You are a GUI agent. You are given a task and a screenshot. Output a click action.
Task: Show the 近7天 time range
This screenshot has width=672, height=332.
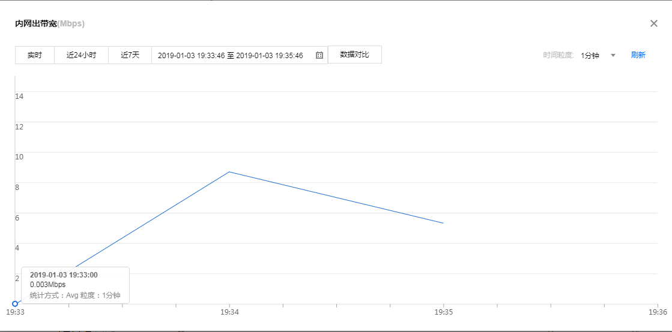(x=130, y=55)
